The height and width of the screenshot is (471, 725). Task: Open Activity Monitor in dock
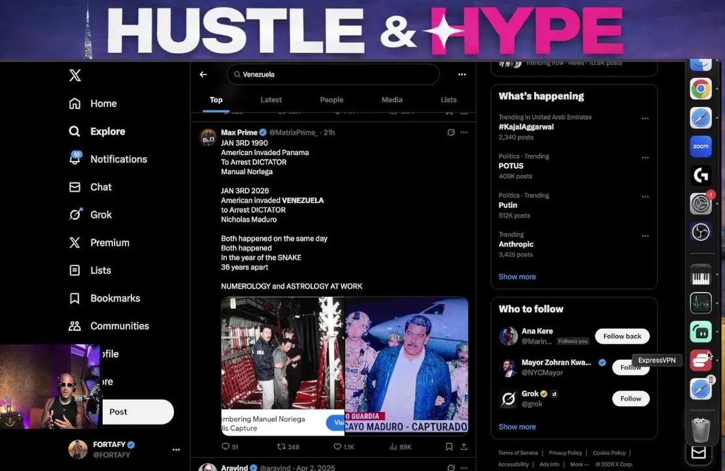(701, 304)
